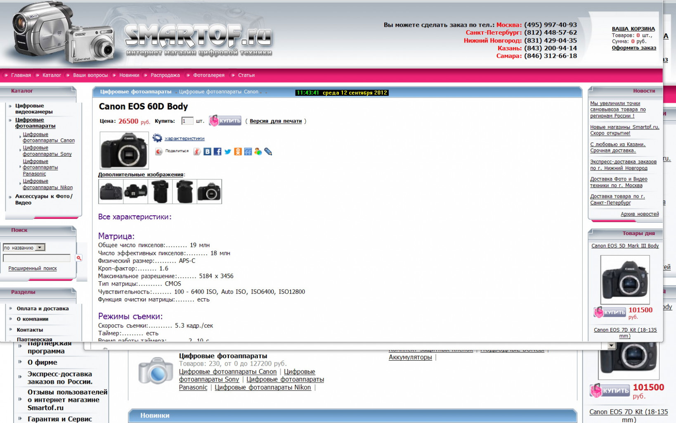The width and height of the screenshot is (676, 423).
Task: Click the Версия для печати link
Action: pos(276,121)
